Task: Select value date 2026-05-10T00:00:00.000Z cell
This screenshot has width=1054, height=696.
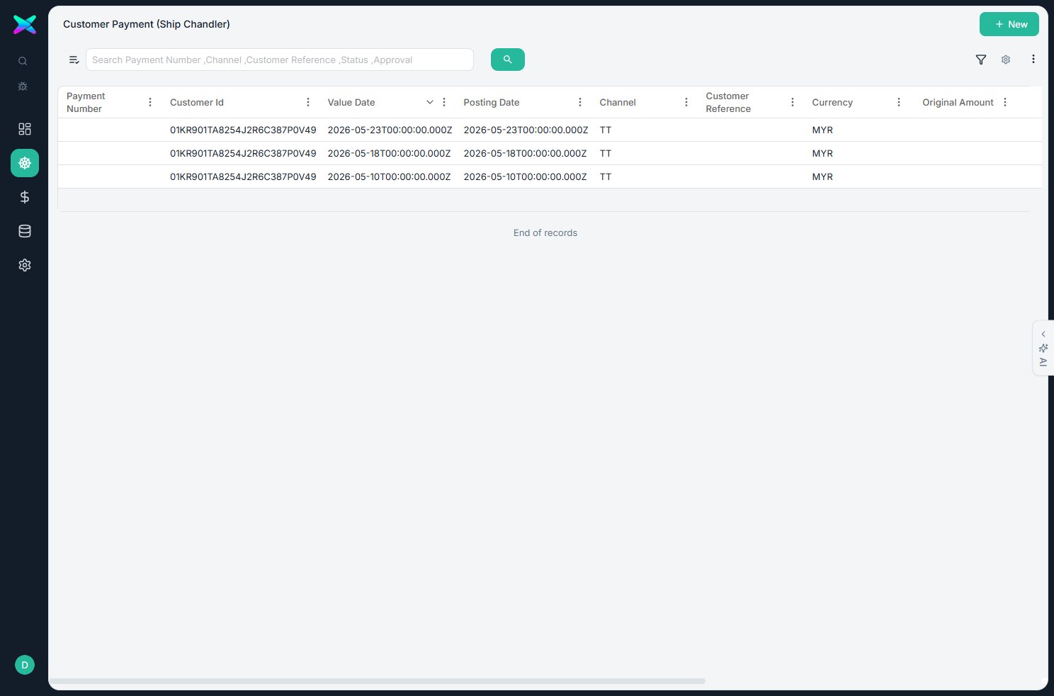Action: click(390, 176)
